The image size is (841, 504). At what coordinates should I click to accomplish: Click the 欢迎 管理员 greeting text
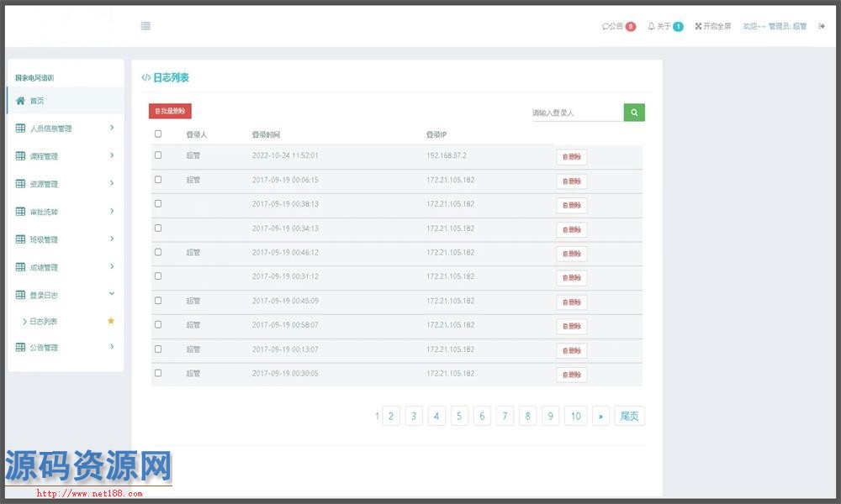775,26
